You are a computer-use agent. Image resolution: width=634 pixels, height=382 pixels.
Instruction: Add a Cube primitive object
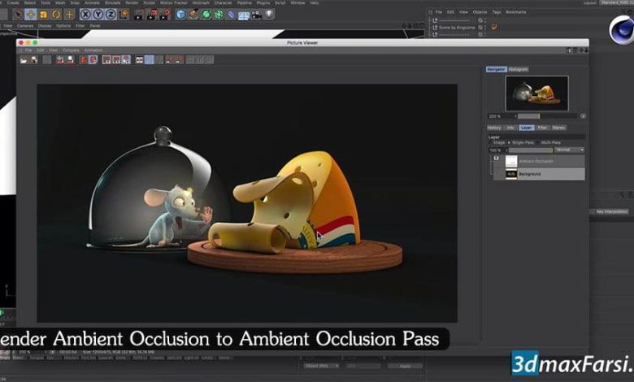pos(180,14)
